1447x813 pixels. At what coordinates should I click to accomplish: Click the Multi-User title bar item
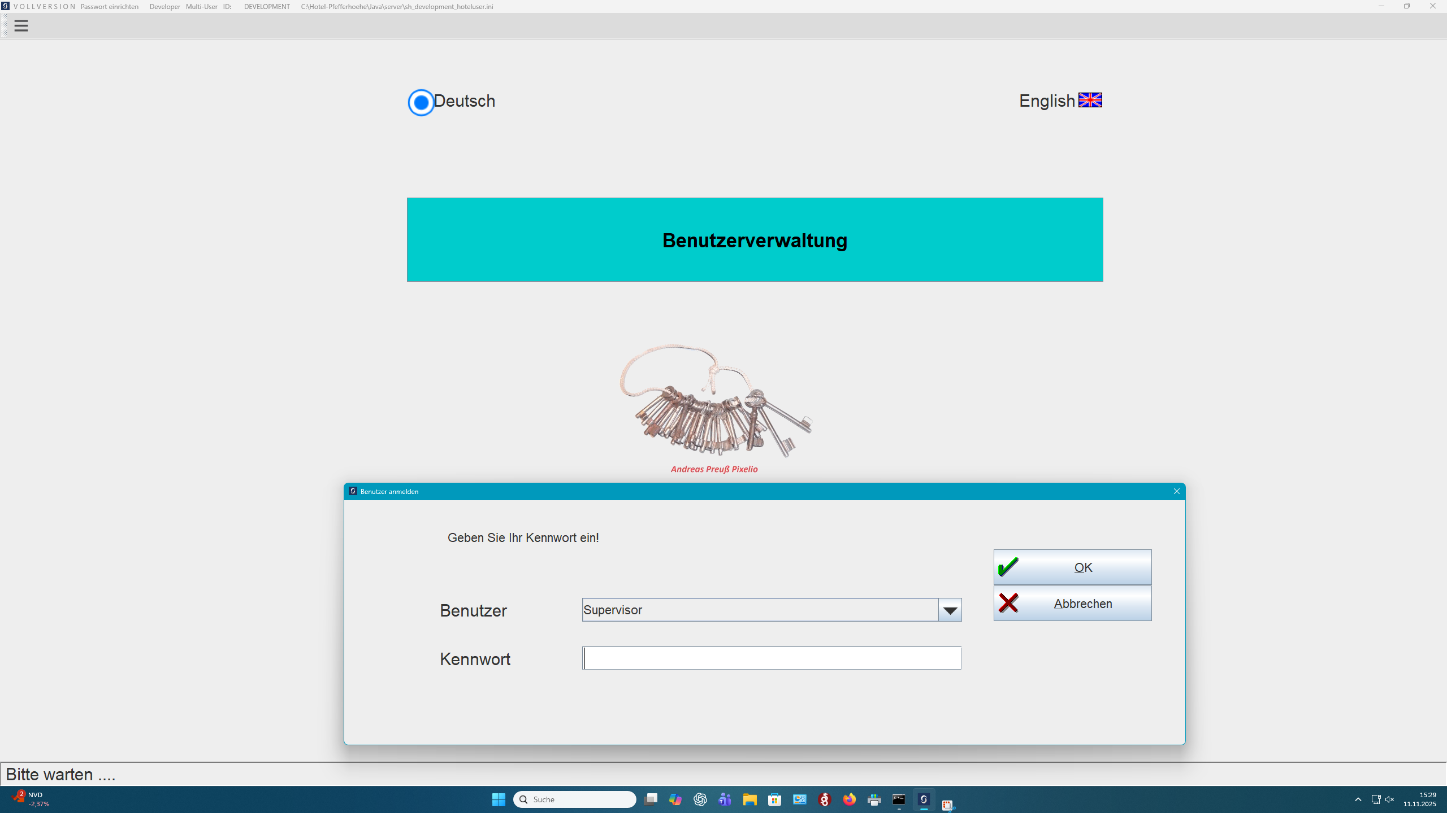tap(201, 7)
